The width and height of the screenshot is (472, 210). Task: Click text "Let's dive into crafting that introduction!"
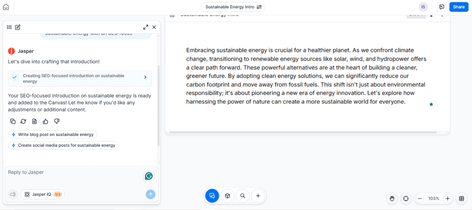pyautogui.click(x=54, y=62)
